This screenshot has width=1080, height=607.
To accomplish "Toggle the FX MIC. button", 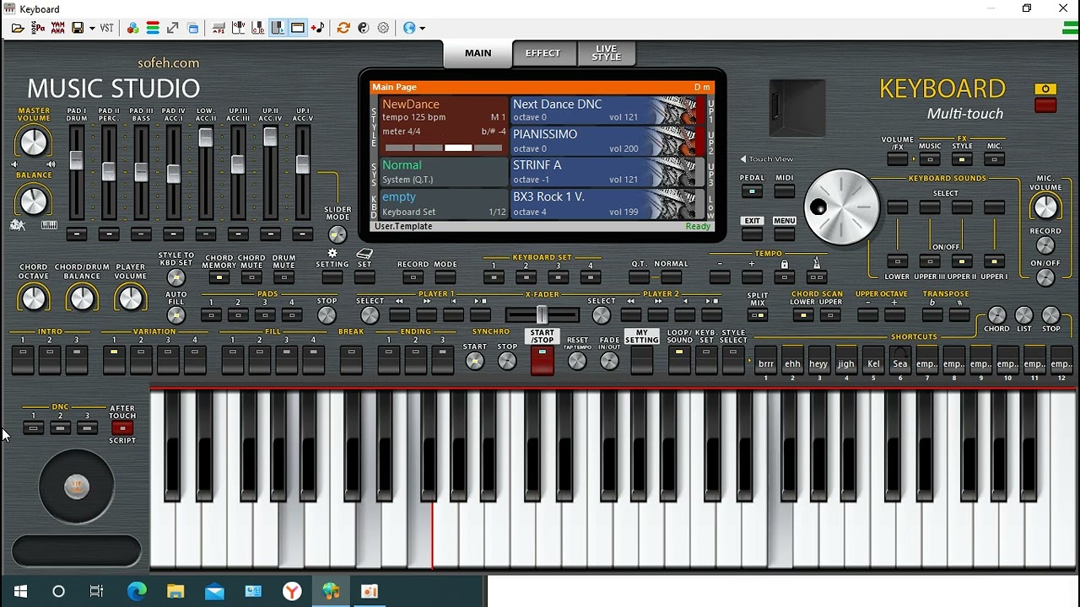I will click(995, 159).
